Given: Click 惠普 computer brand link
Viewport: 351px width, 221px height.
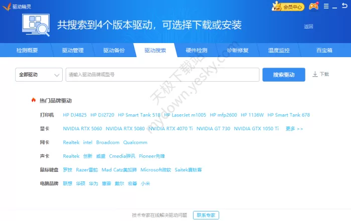Looking at the screenshot, I should pos(106,183).
